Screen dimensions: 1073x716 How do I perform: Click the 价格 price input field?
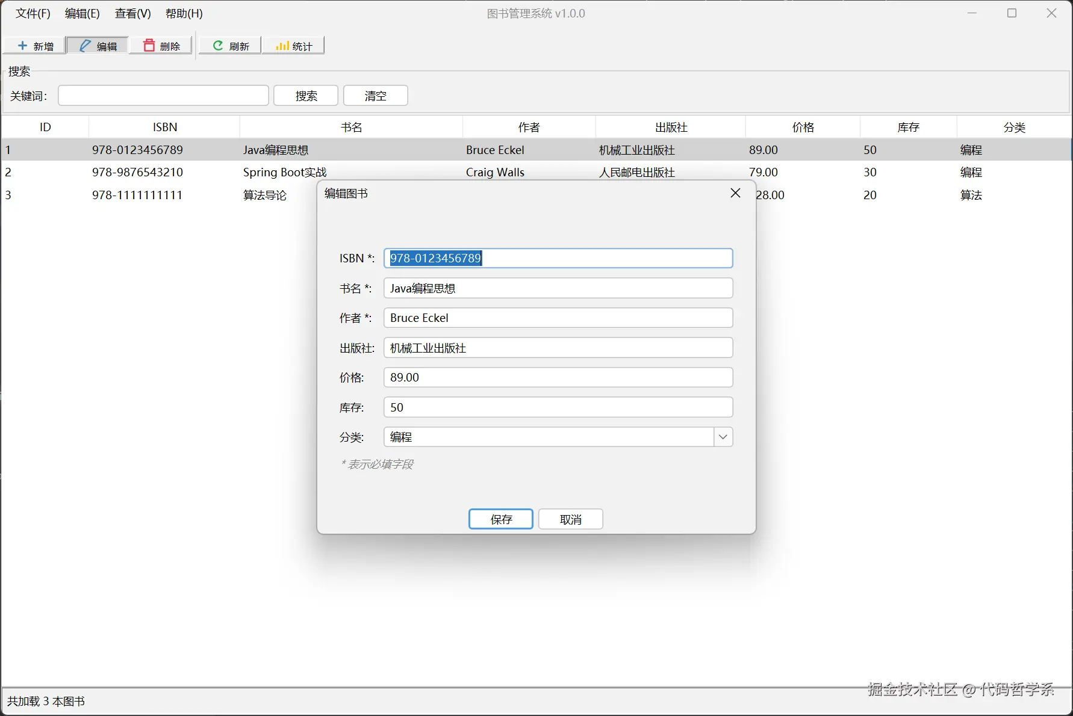pyautogui.click(x=558, y=377)
